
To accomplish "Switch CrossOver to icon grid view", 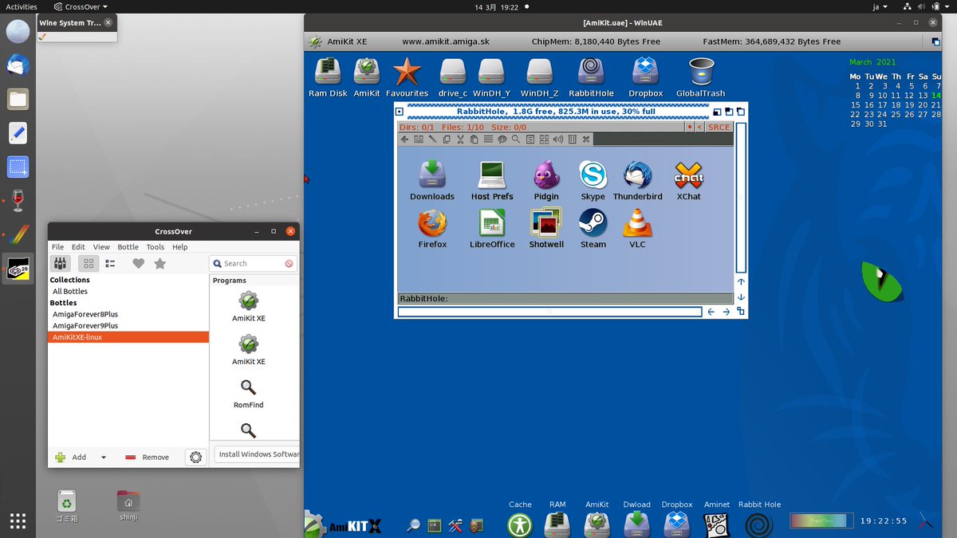I will pos(89,263).
